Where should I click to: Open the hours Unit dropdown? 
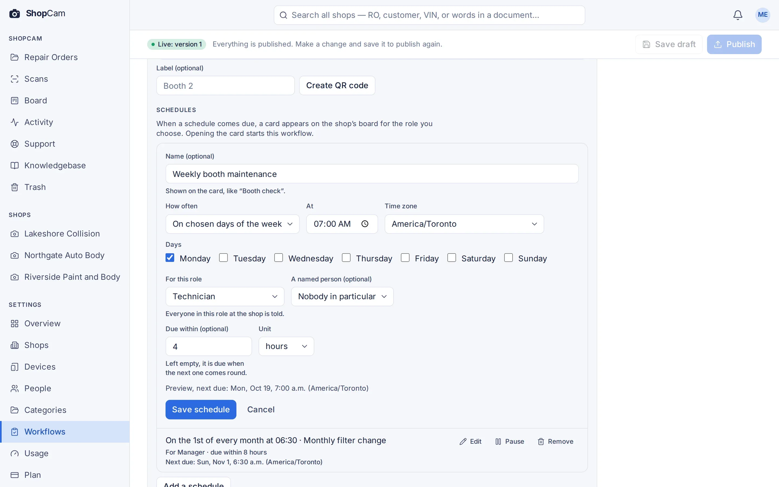(x=286, y=346)
